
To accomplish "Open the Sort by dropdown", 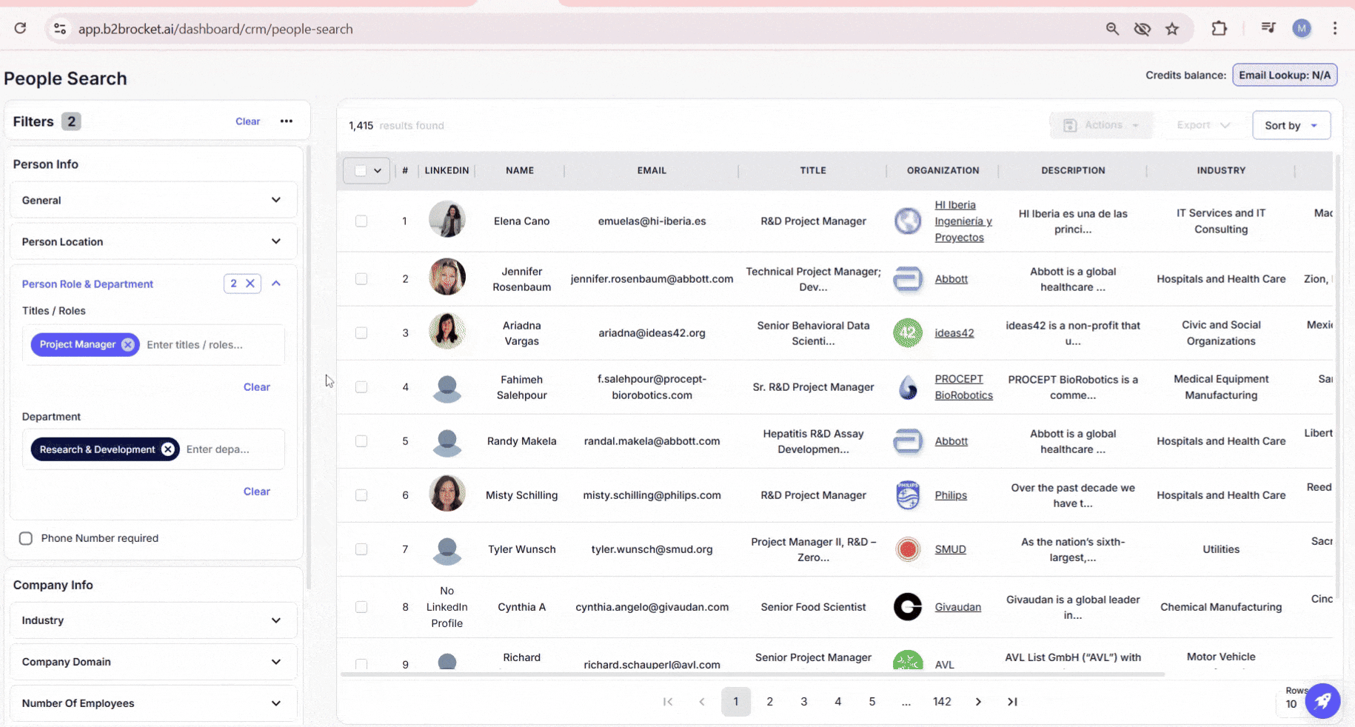I will 1291,126.
